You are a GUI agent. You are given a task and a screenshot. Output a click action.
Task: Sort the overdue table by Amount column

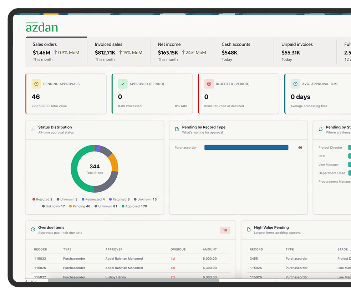(x=210, y=250)
